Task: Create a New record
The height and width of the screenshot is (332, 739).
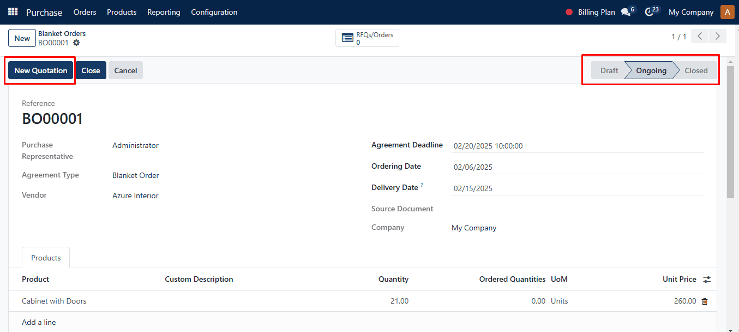Action: click(x=22, y=38)
